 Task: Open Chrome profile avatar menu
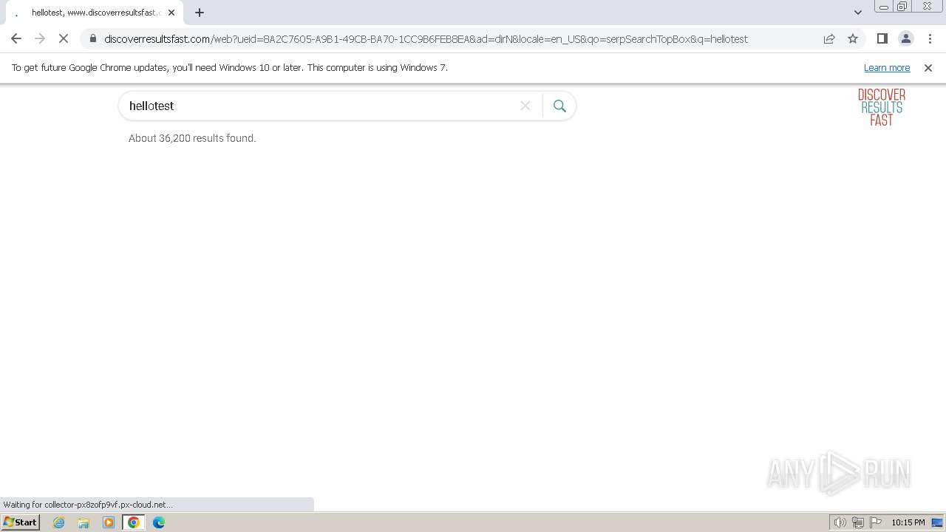point(906,38)
